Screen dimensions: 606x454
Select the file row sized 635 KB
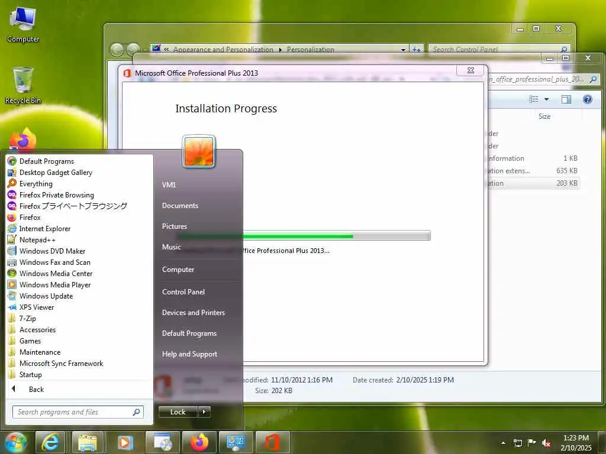tap(533, 171)
